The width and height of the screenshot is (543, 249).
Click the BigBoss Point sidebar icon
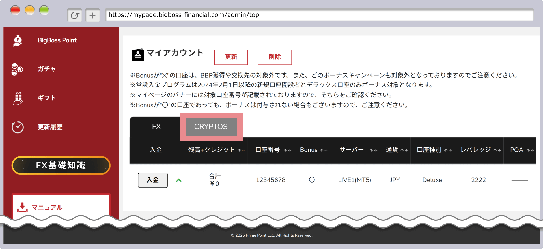[18, 40]
